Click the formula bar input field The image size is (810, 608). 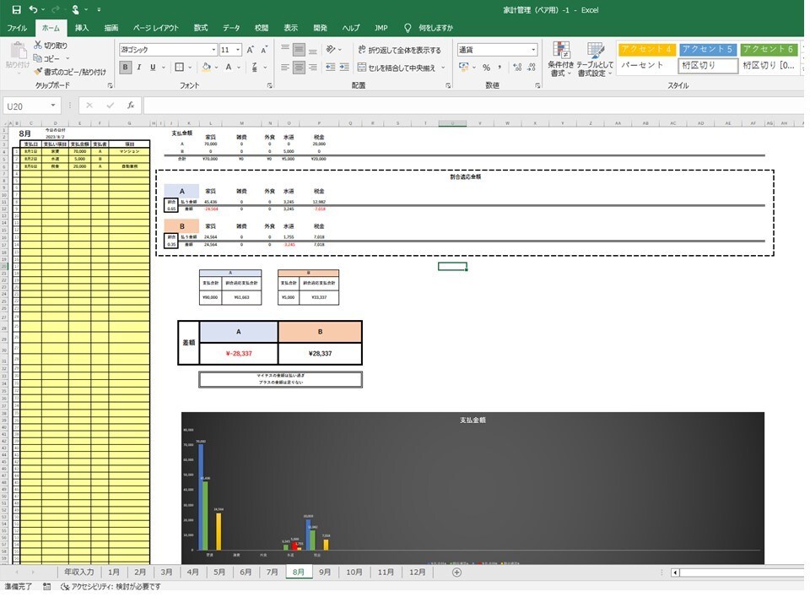point(472,106)
